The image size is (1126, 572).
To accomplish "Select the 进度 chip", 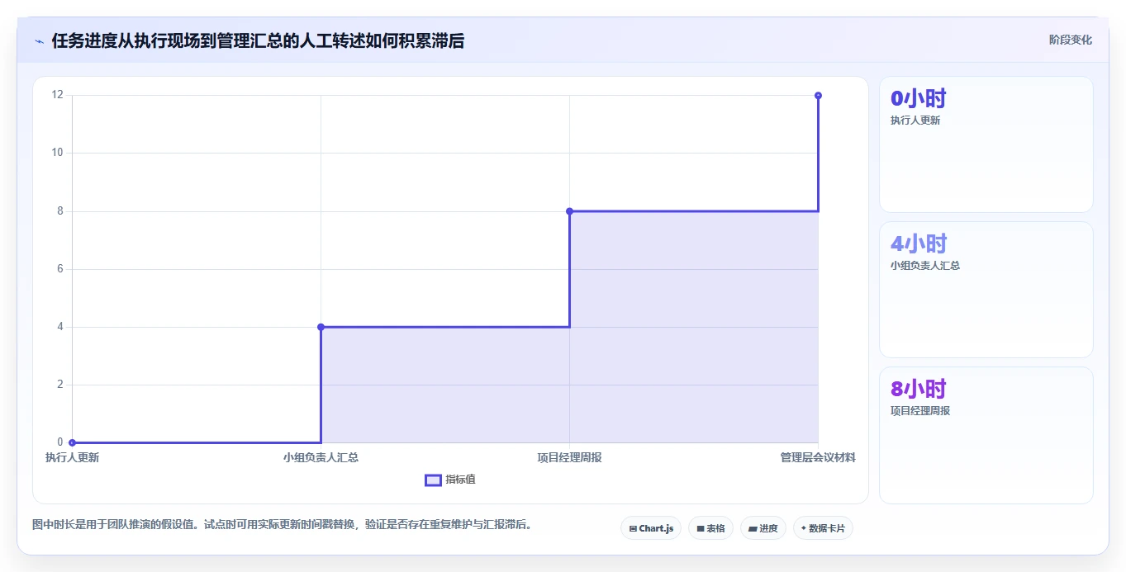I will tap(763, 528).
